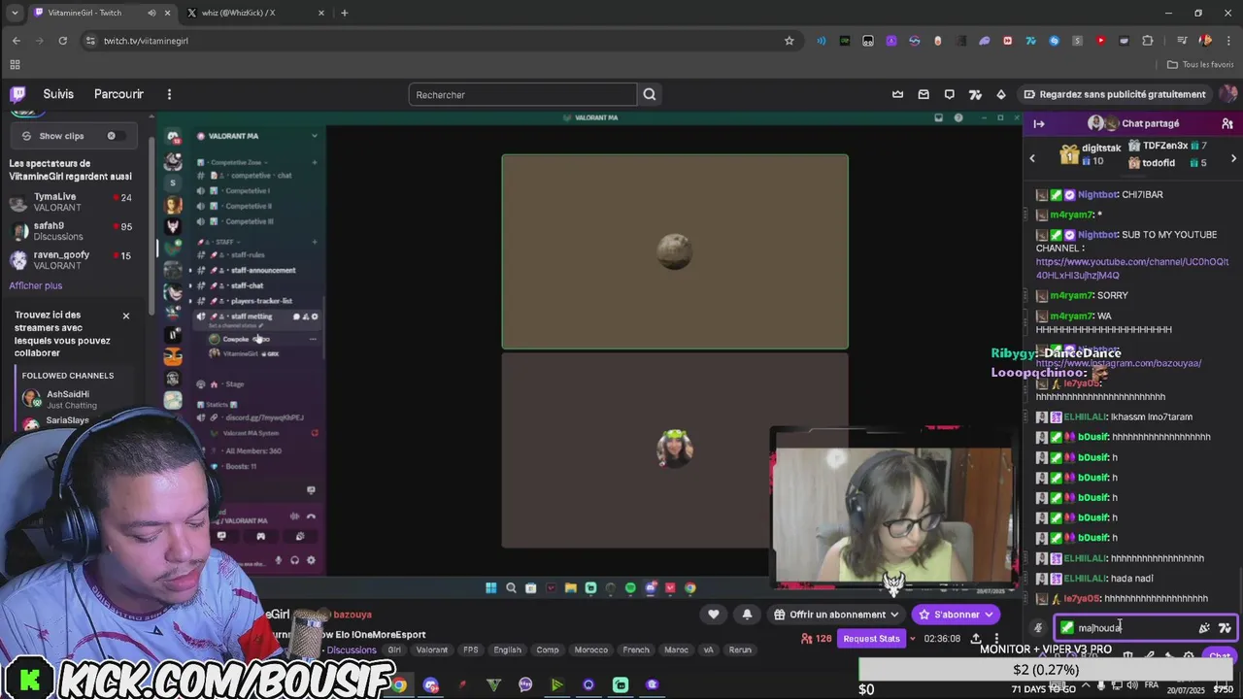The image size is (1243, 699).
Task: Show previous gift leaderboard entries arrow
Action: [1032, 158]
